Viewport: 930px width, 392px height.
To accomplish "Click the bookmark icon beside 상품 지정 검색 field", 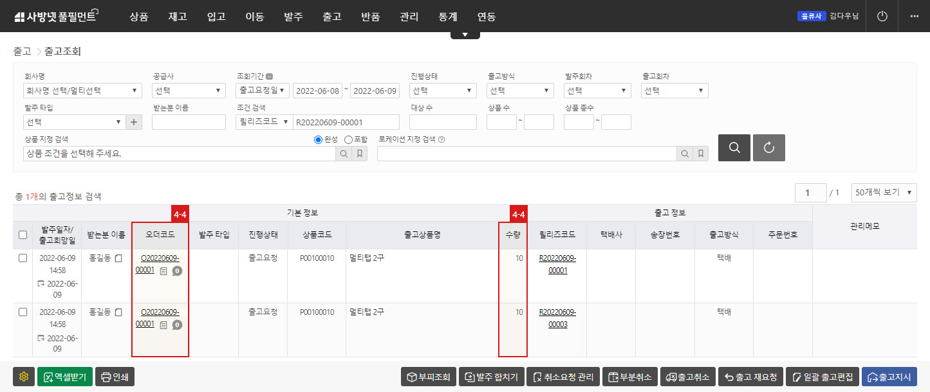I will coord(360,153).
